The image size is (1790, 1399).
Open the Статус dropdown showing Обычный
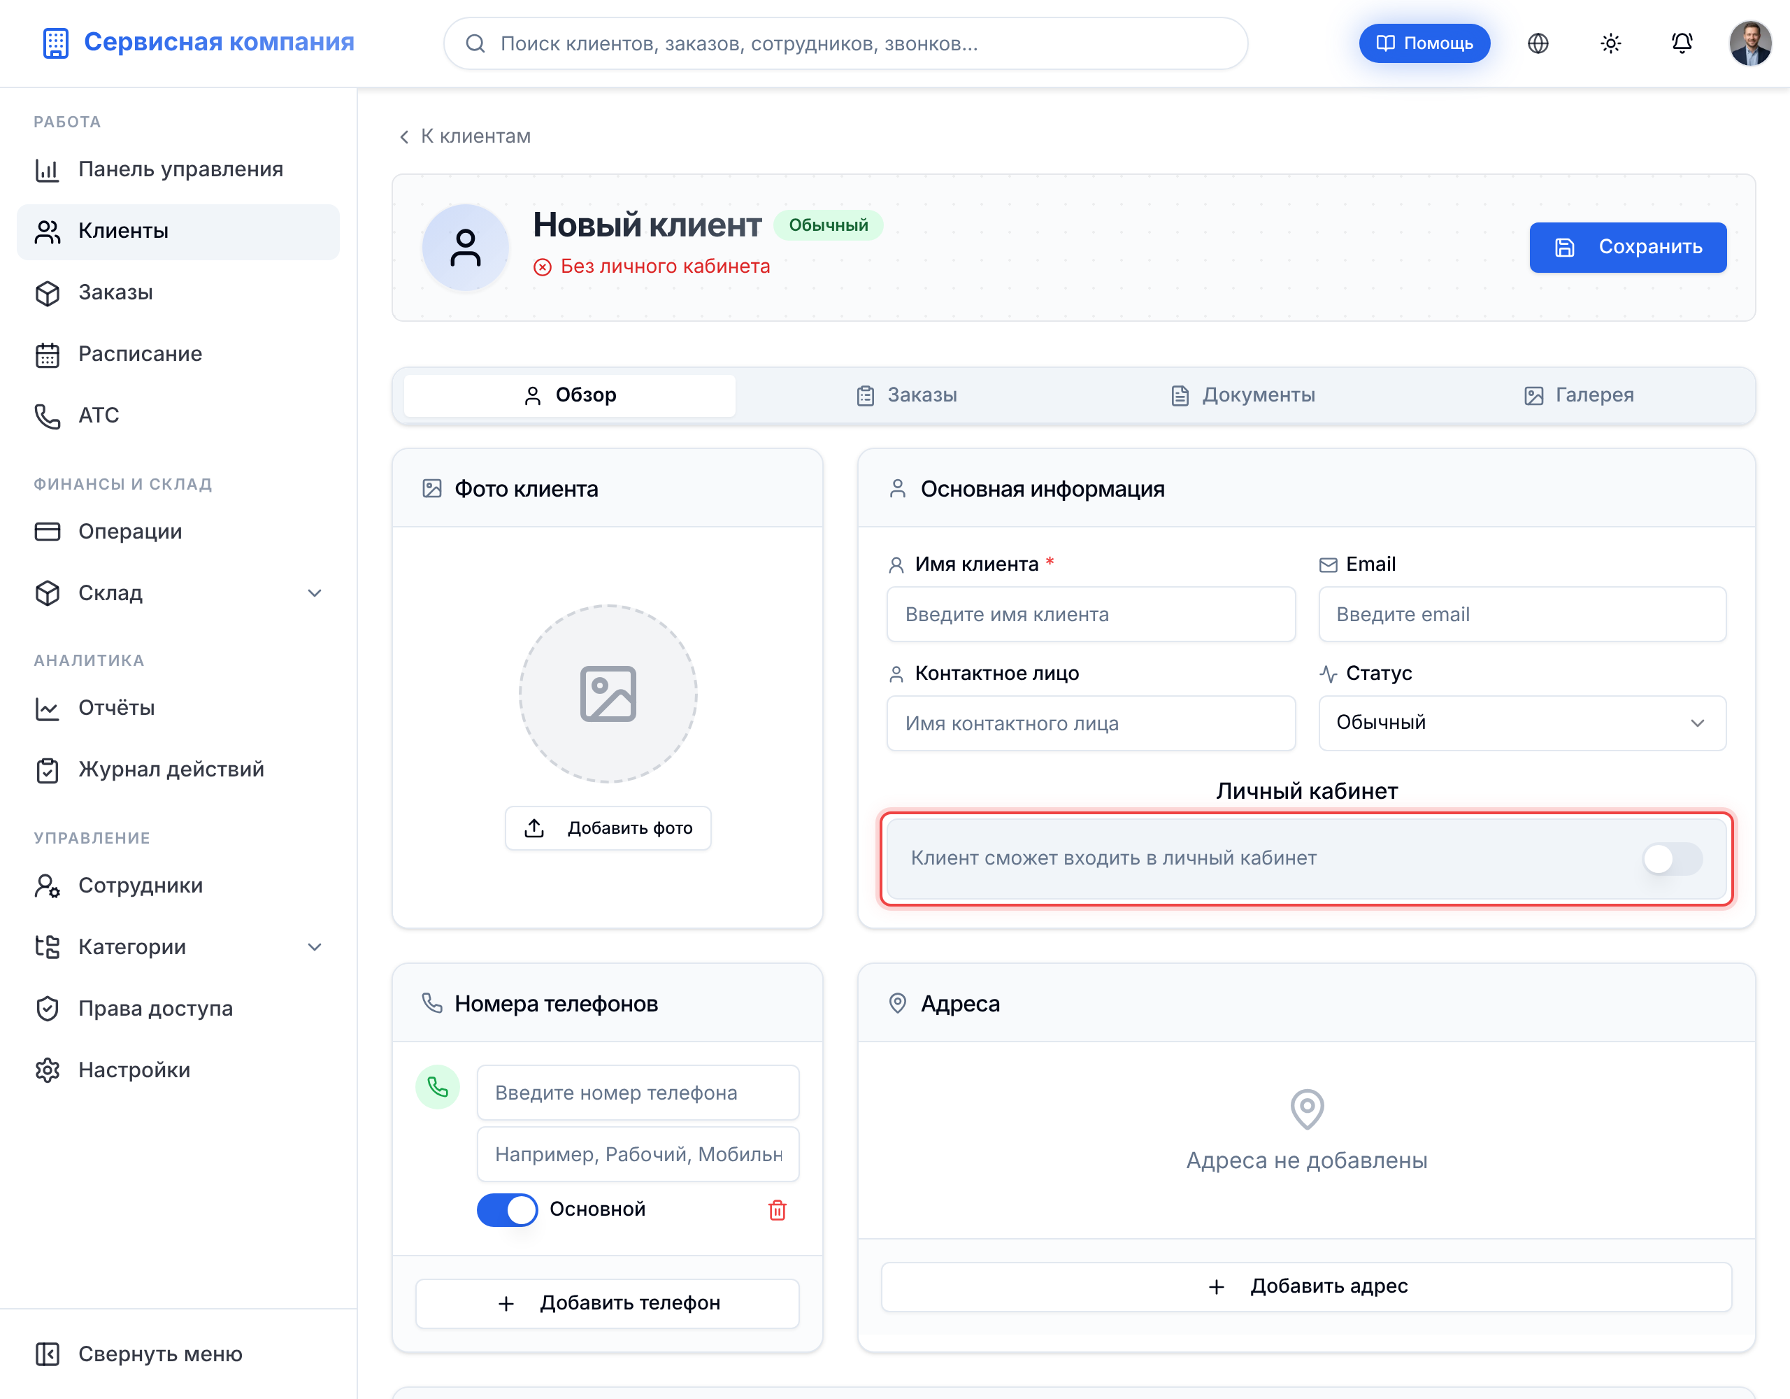[x=1522, y=723]
